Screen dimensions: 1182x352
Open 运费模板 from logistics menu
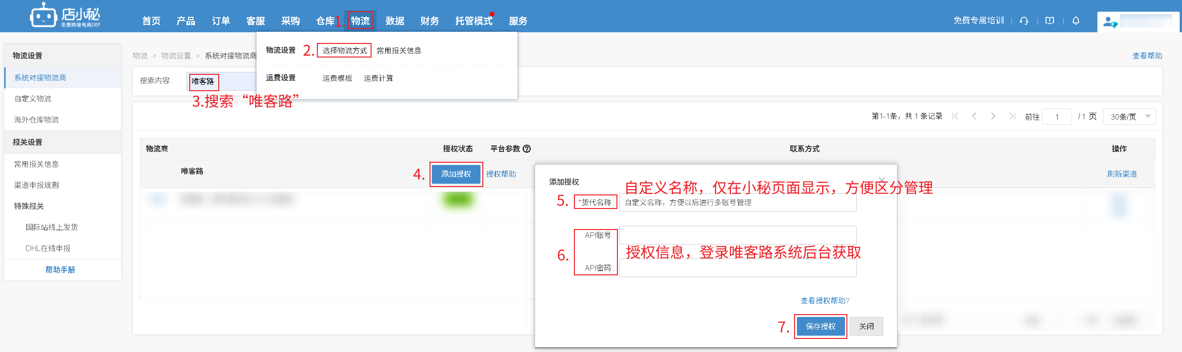[337, 78]
